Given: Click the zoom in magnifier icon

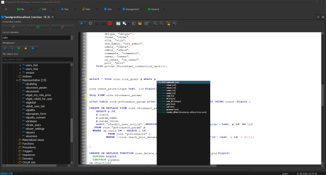Looking at the screenshot, I should (x=155, y=24).
